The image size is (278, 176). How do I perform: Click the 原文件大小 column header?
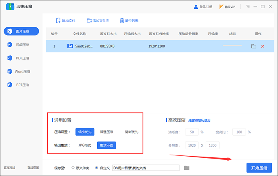coord(108,34)
